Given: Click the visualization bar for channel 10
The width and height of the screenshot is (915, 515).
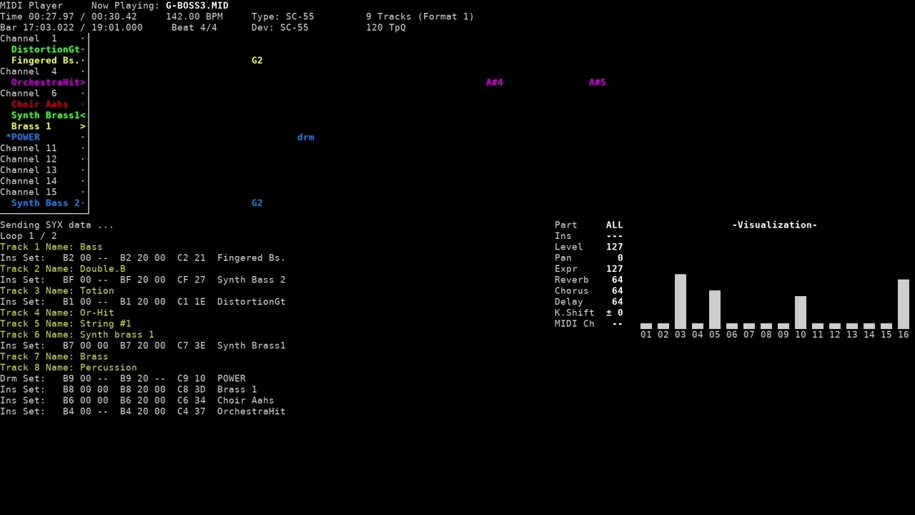Looking at the screenshot, I should (801, 313).
